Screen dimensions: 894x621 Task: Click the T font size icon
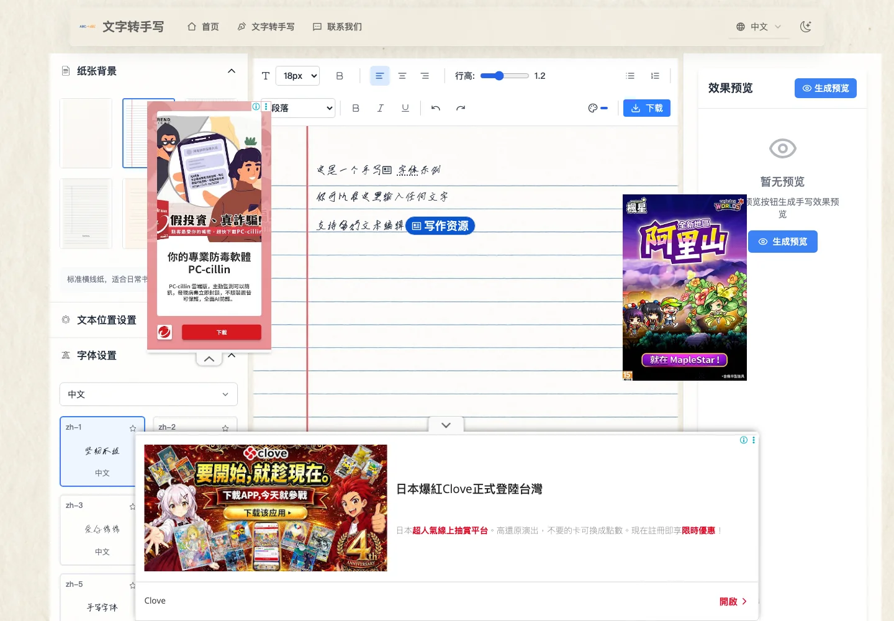click(265, 76)
